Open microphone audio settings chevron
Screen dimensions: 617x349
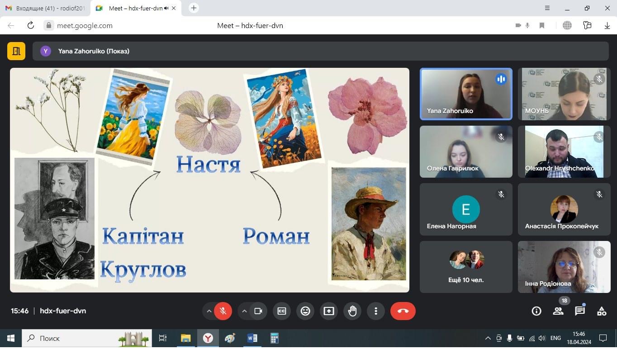[209, 311]
